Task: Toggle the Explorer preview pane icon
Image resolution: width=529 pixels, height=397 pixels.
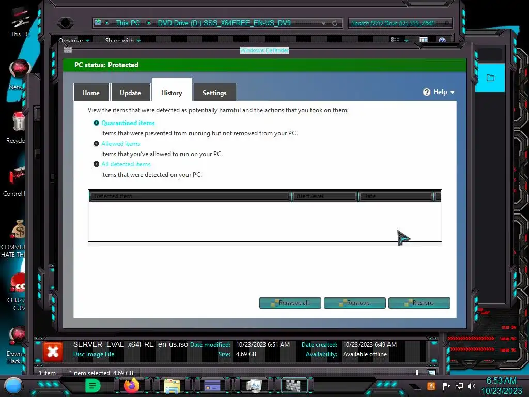Action: [x=424, y=40]
